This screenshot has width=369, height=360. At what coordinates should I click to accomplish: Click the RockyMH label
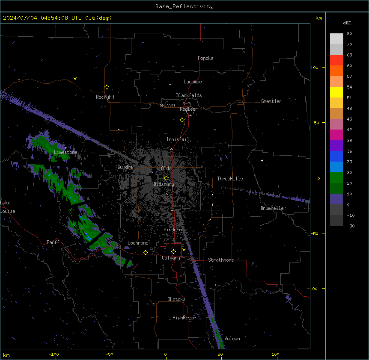[x=105, y=97]
